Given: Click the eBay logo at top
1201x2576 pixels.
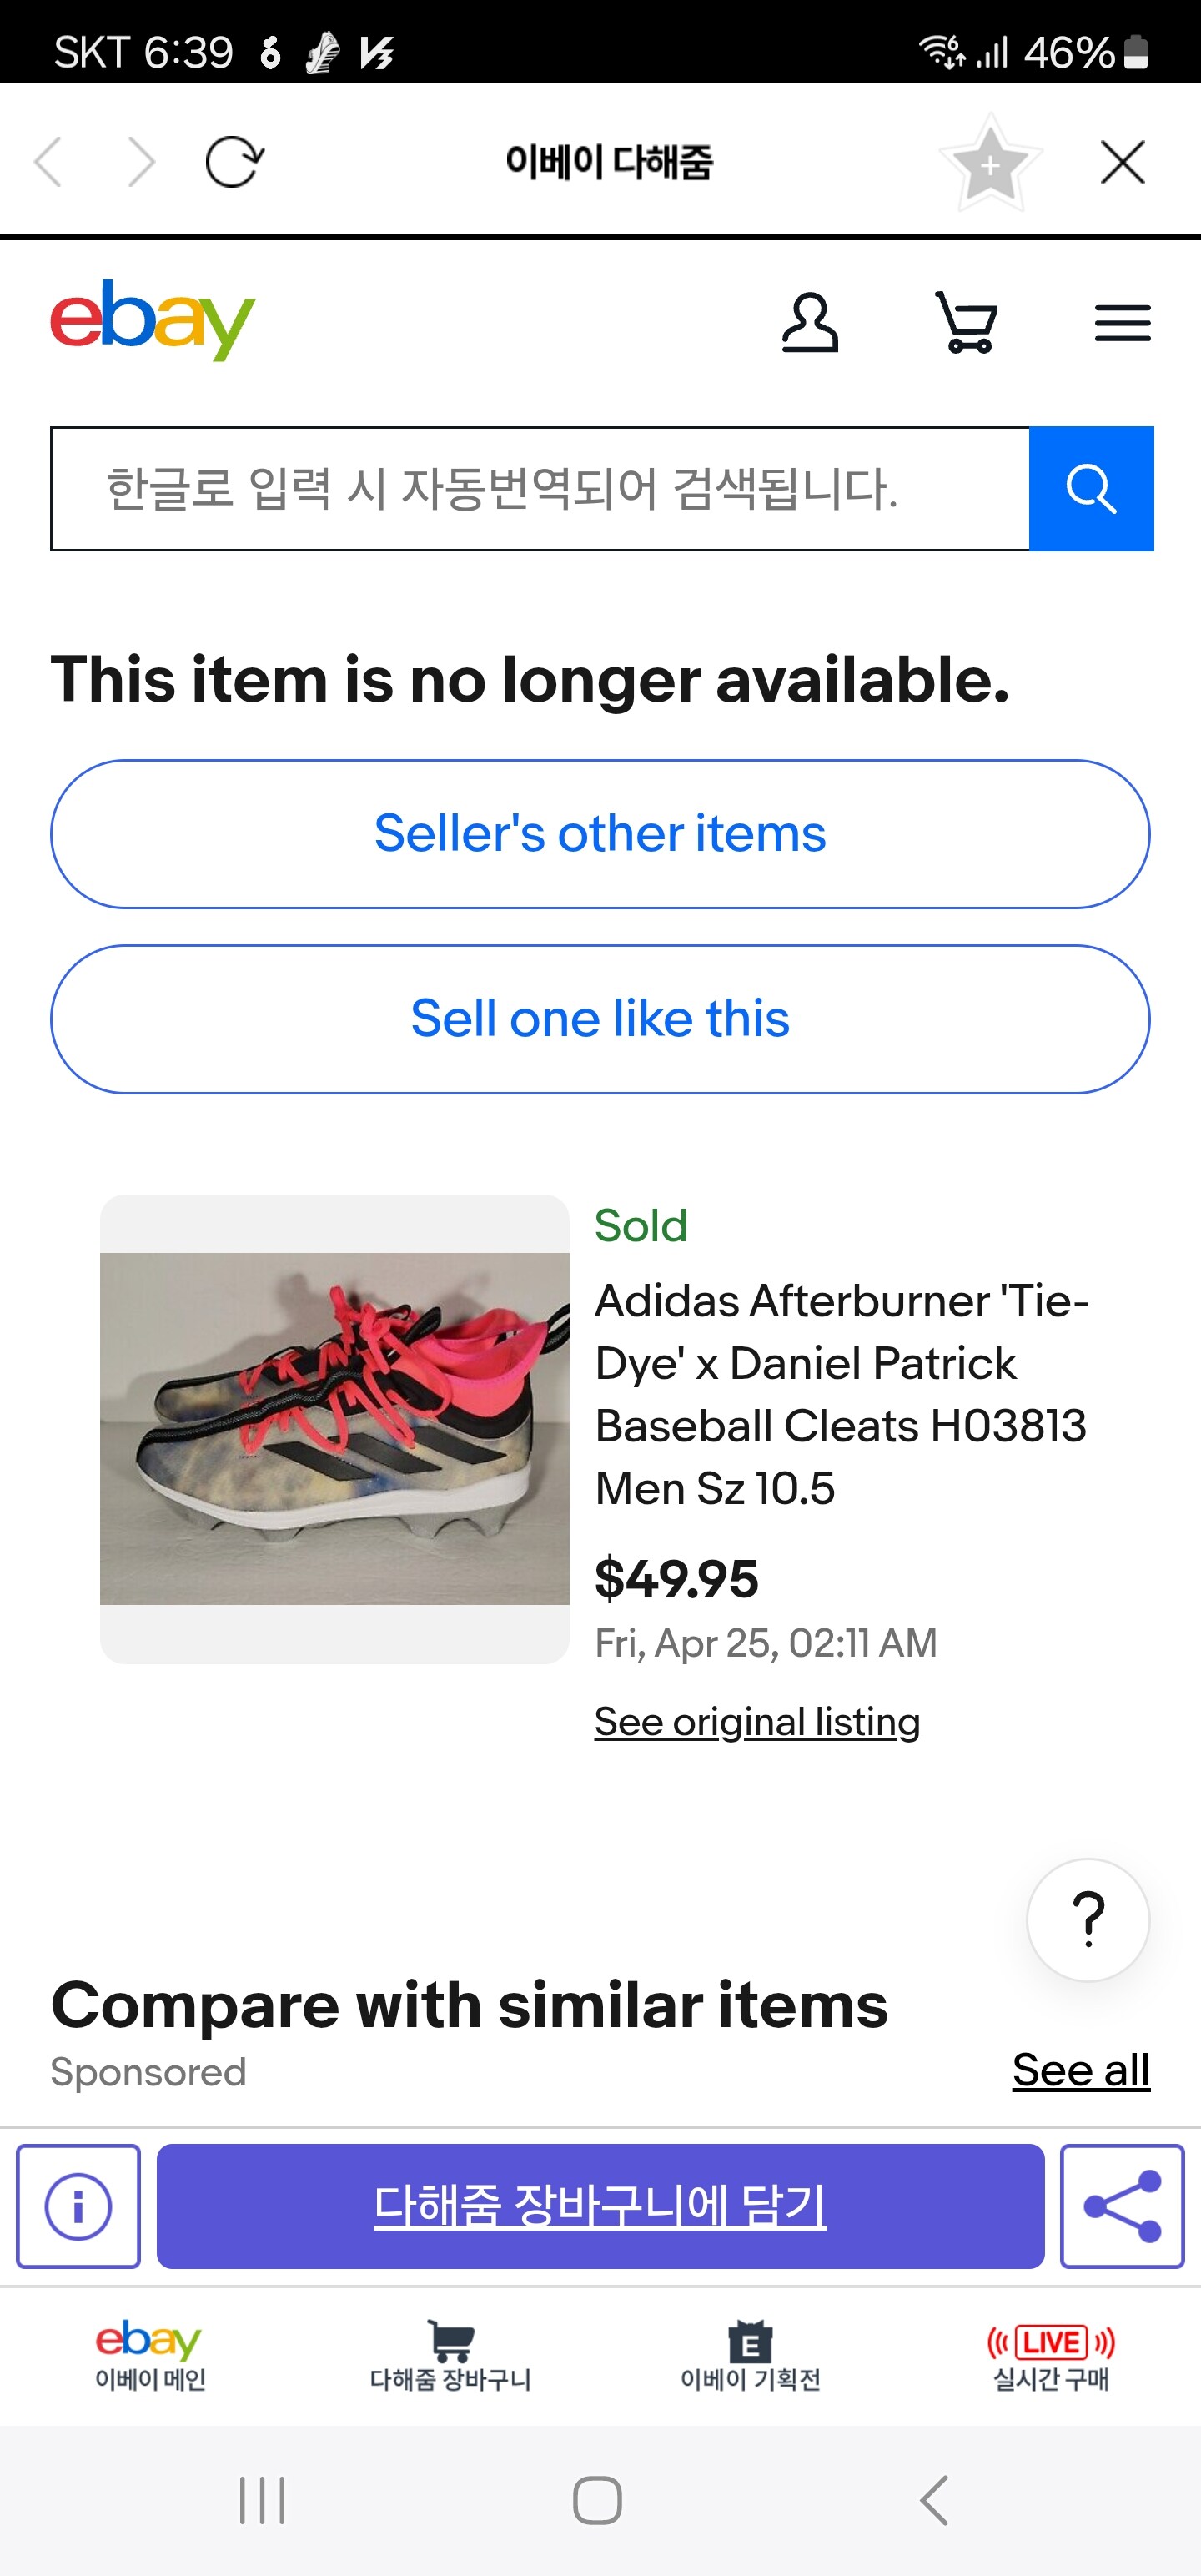Looking at the screenshot, I should tap(153, 319).
